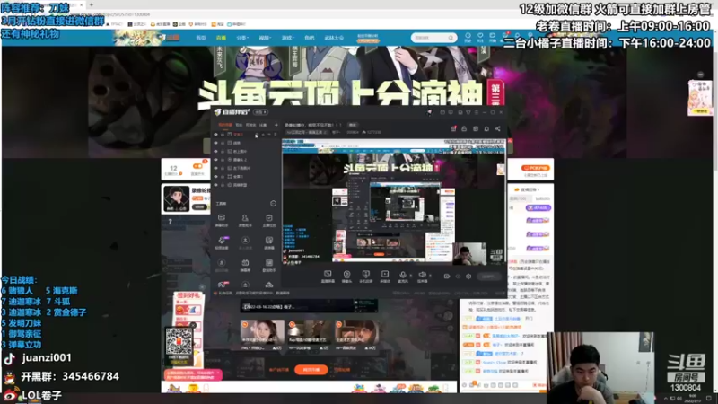Viewport: 718px width, 404px height.
Task: Open the streaming app menu icon
Action: click(477, 112)
